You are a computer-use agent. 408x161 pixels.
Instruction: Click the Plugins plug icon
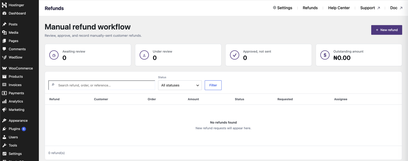[4, 129]
